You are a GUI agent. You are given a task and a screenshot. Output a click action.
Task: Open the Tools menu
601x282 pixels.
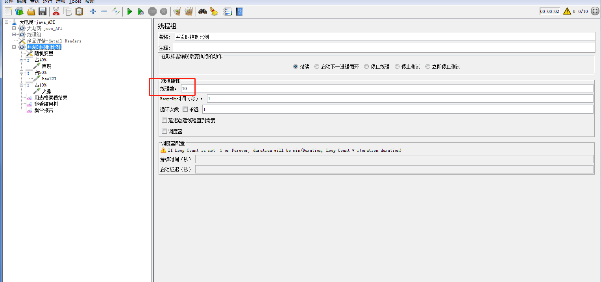[75, 2]
